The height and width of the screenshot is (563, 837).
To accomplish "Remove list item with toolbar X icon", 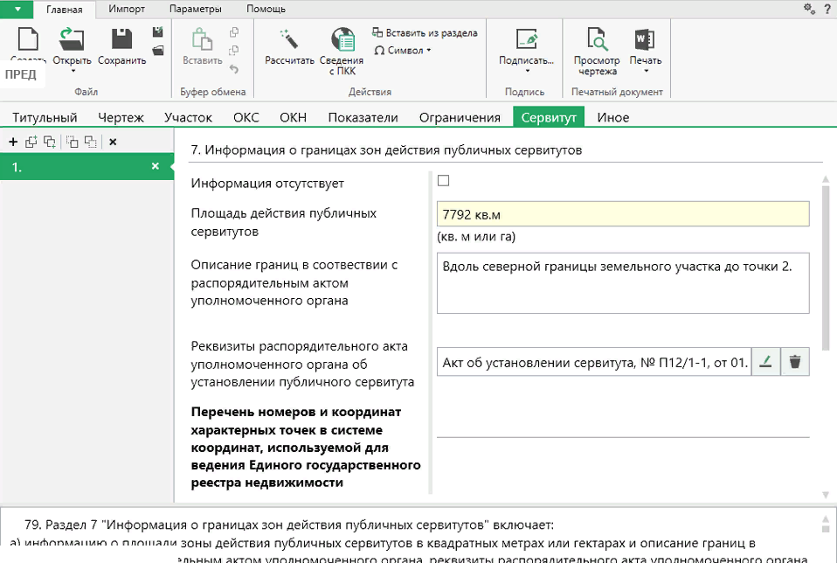I will (113, 142).
